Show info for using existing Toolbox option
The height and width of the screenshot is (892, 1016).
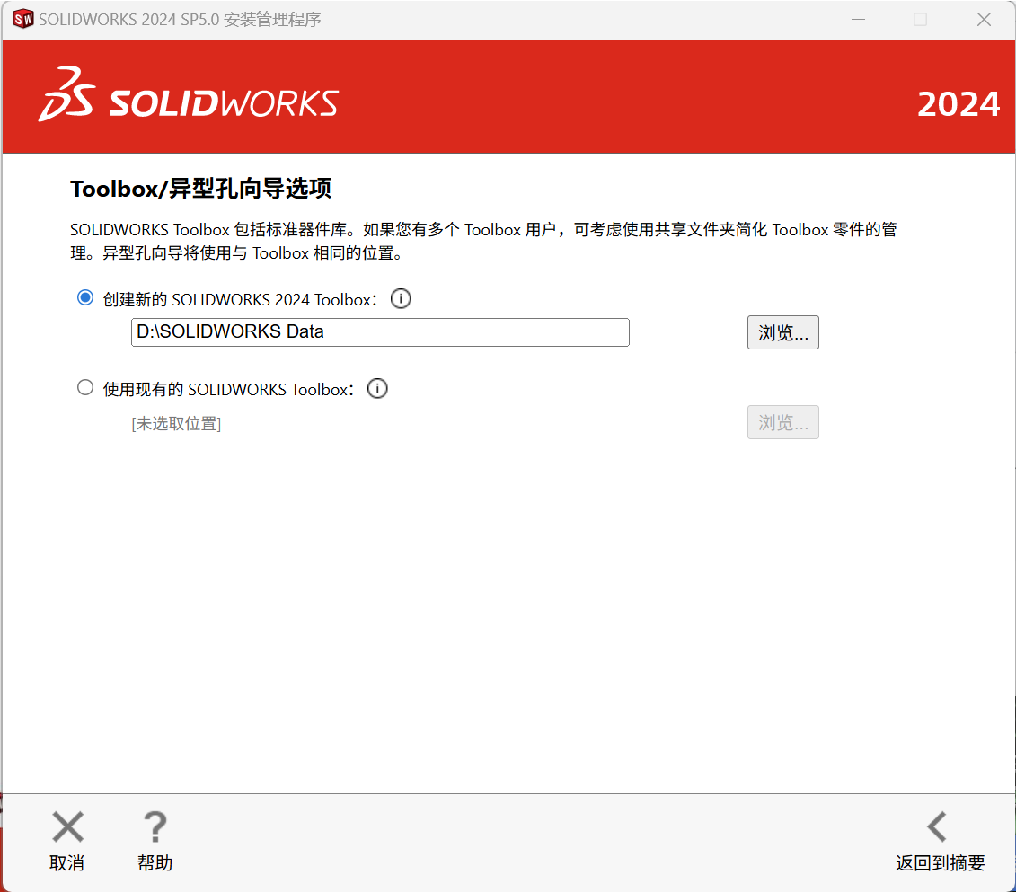(x=377, y=388)
